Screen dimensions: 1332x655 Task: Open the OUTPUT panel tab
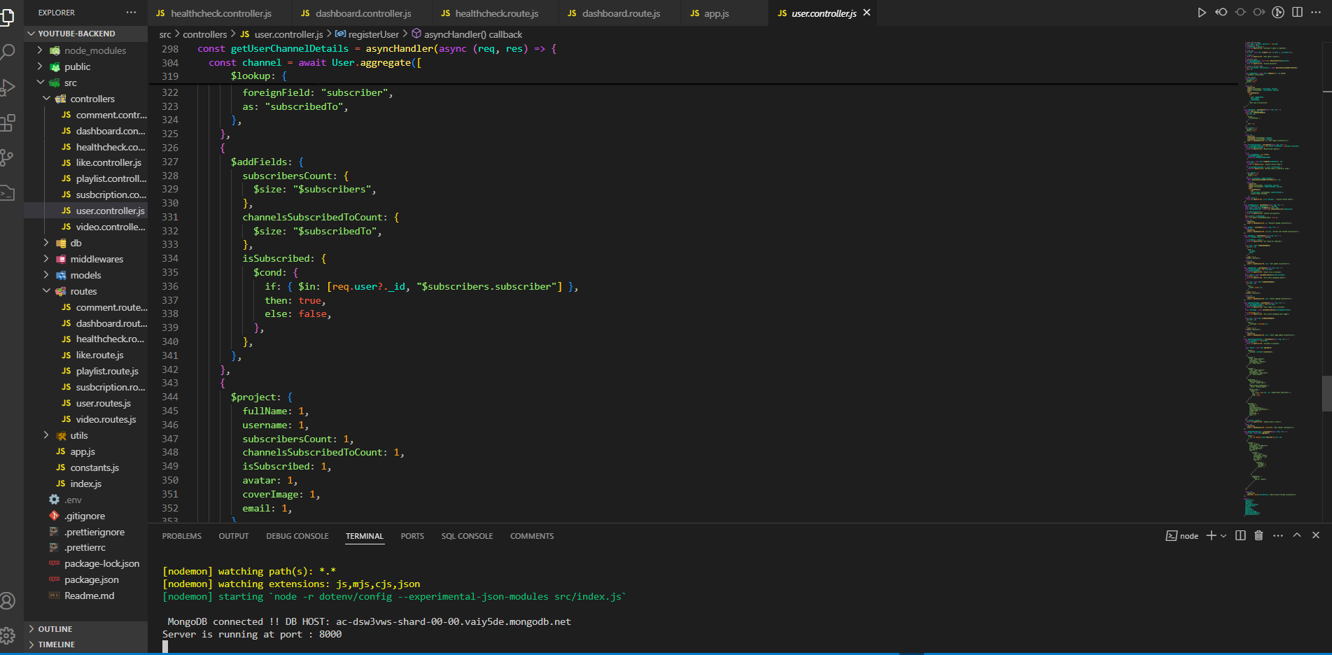pos(234,536)
